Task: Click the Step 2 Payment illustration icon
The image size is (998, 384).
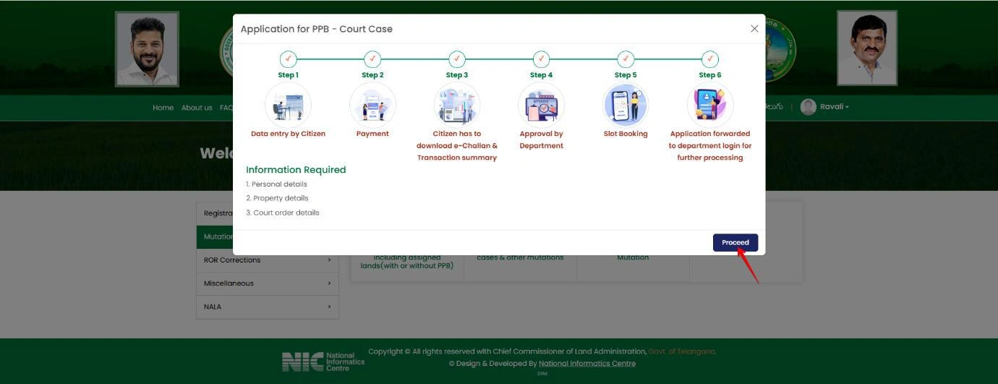Action: [x=372, y=105]
